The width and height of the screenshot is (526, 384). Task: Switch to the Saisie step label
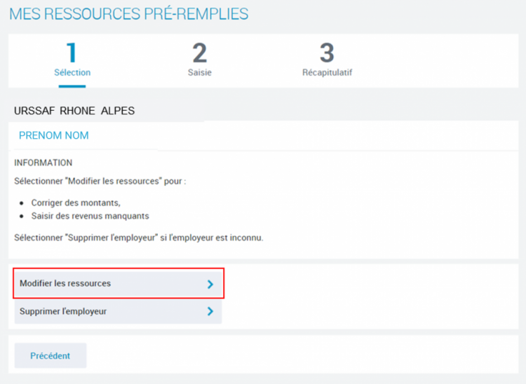click(x=200, y=72)
